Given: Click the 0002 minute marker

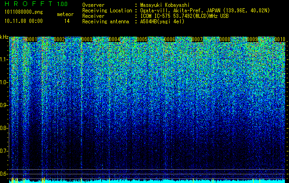Looking at the screenshot, I should pyautogui.click(x=59, y=39).
